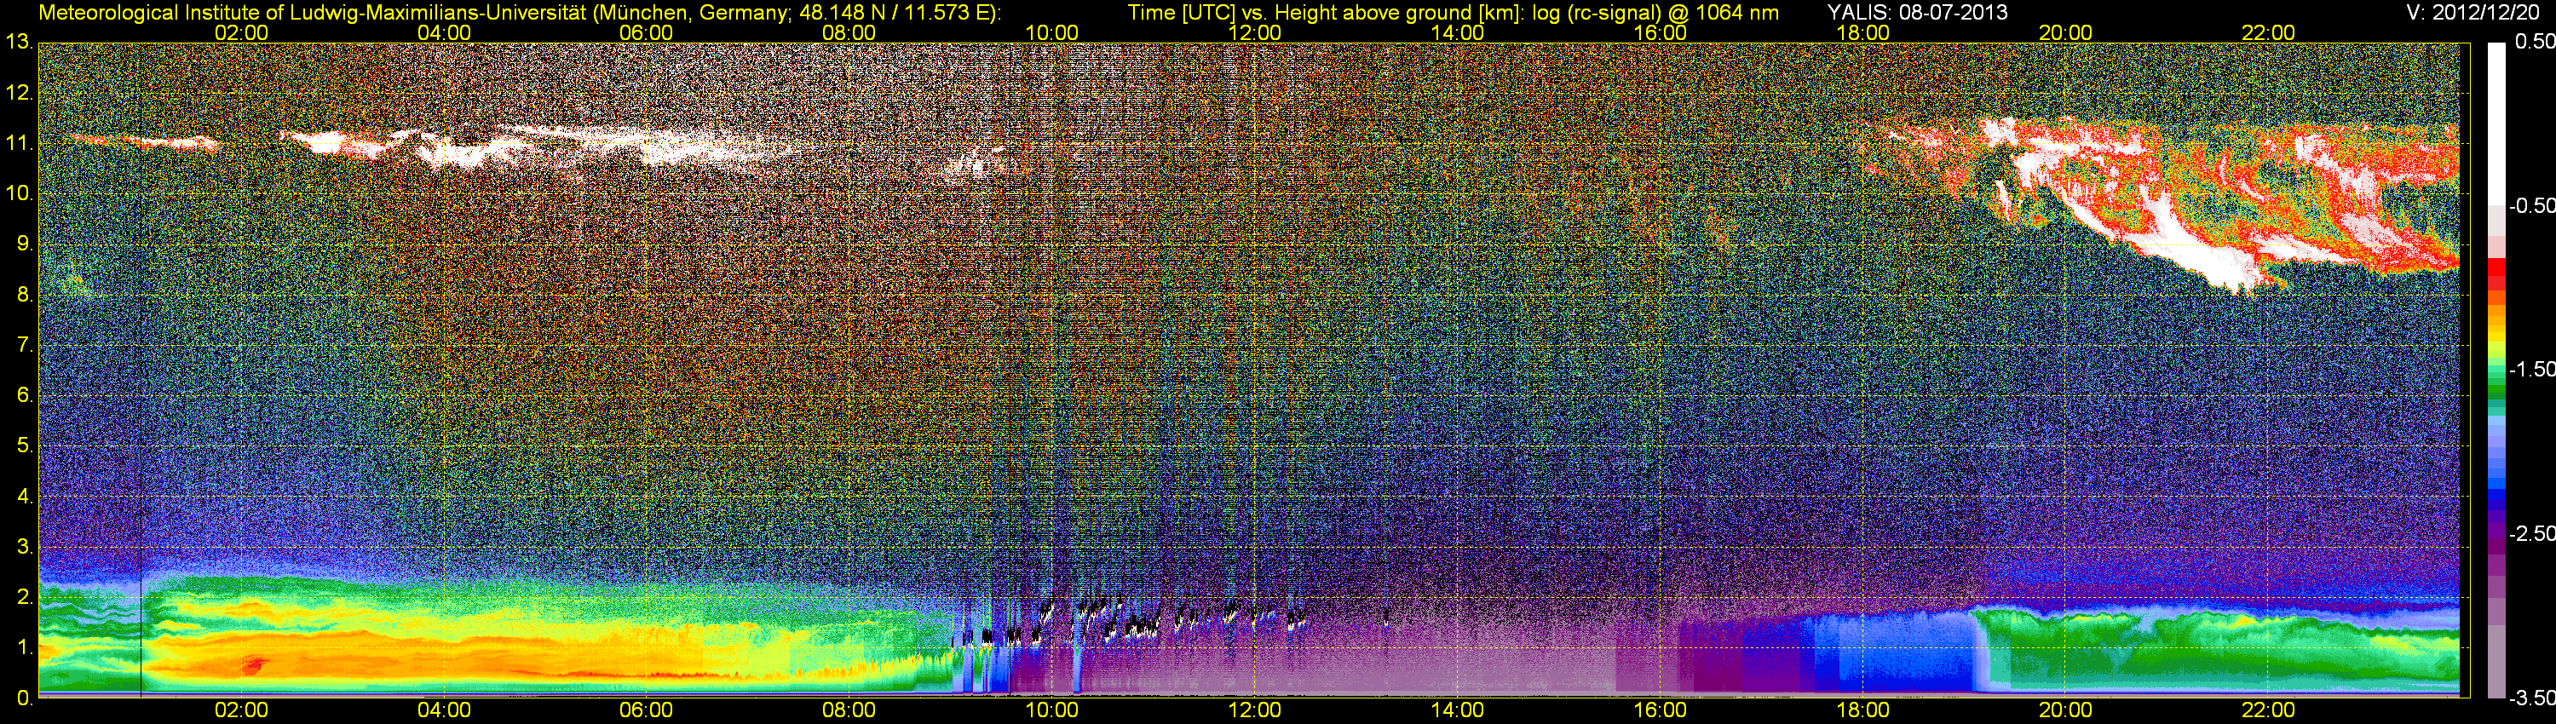Click the log (rc-signal) @ 1064 nm text
Image resolution: width=2556 pixels, height=724 pixels.
[x=1655, y=13]
